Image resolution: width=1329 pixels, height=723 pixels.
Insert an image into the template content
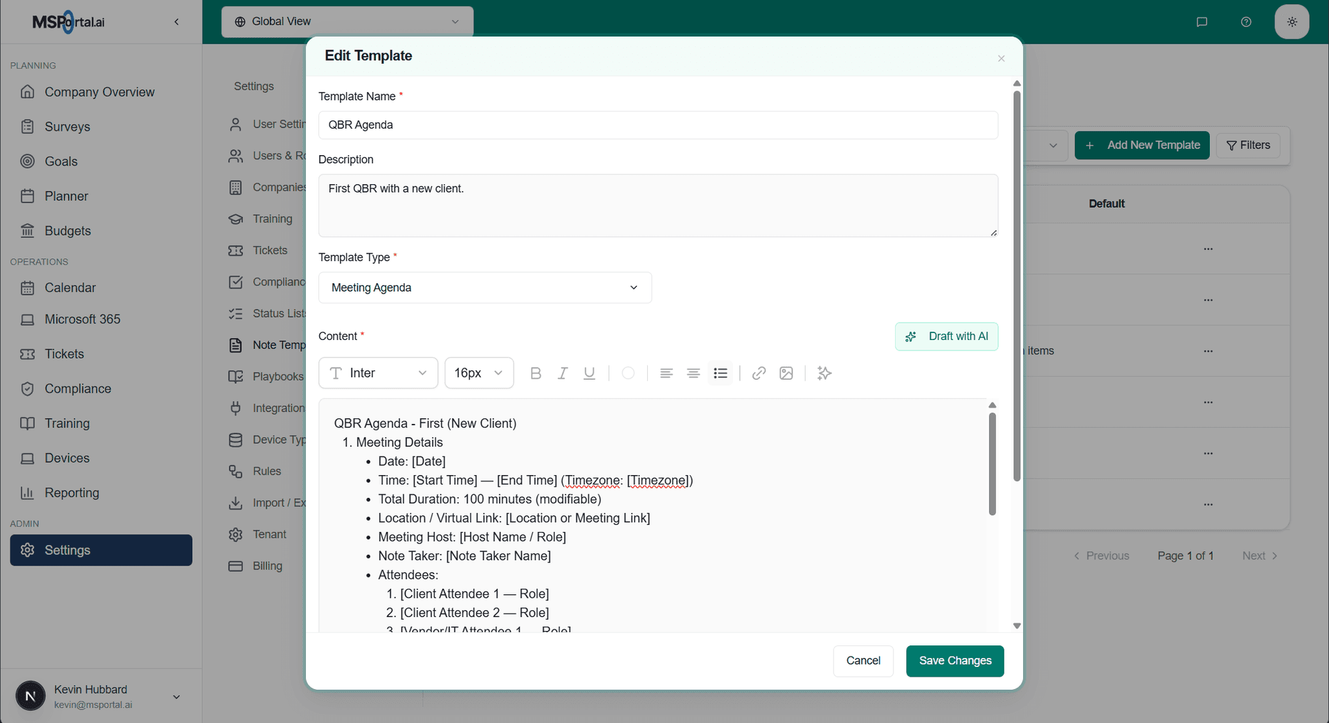coord(786,373)
